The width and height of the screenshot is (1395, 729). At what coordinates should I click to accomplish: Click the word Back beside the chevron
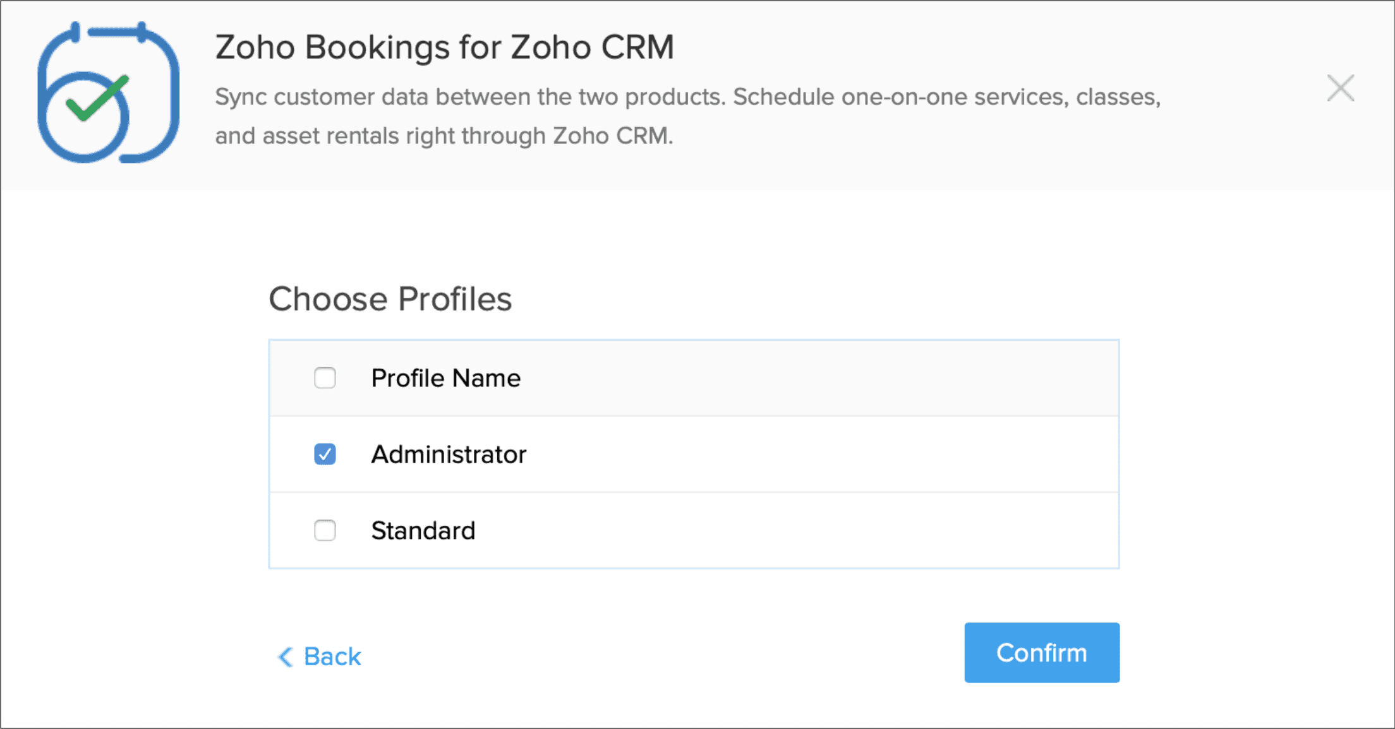[332, 657]
